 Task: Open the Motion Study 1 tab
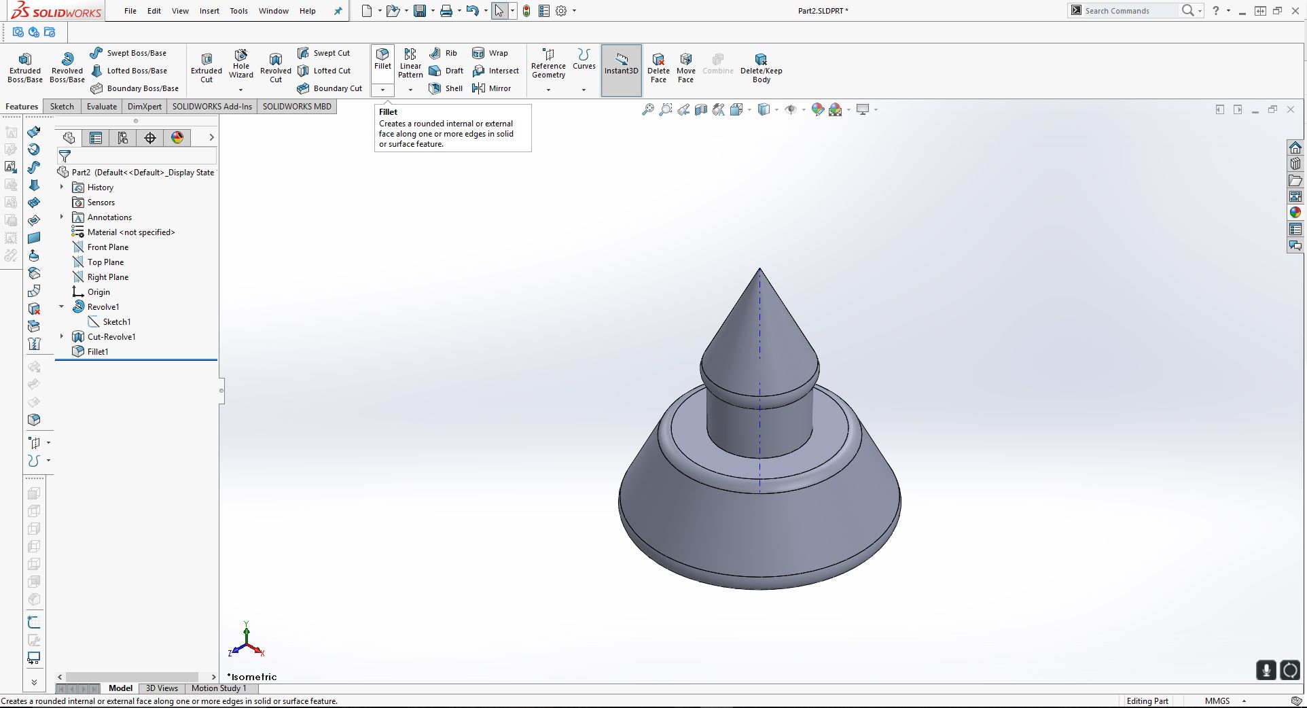click(x=219, y=688)
